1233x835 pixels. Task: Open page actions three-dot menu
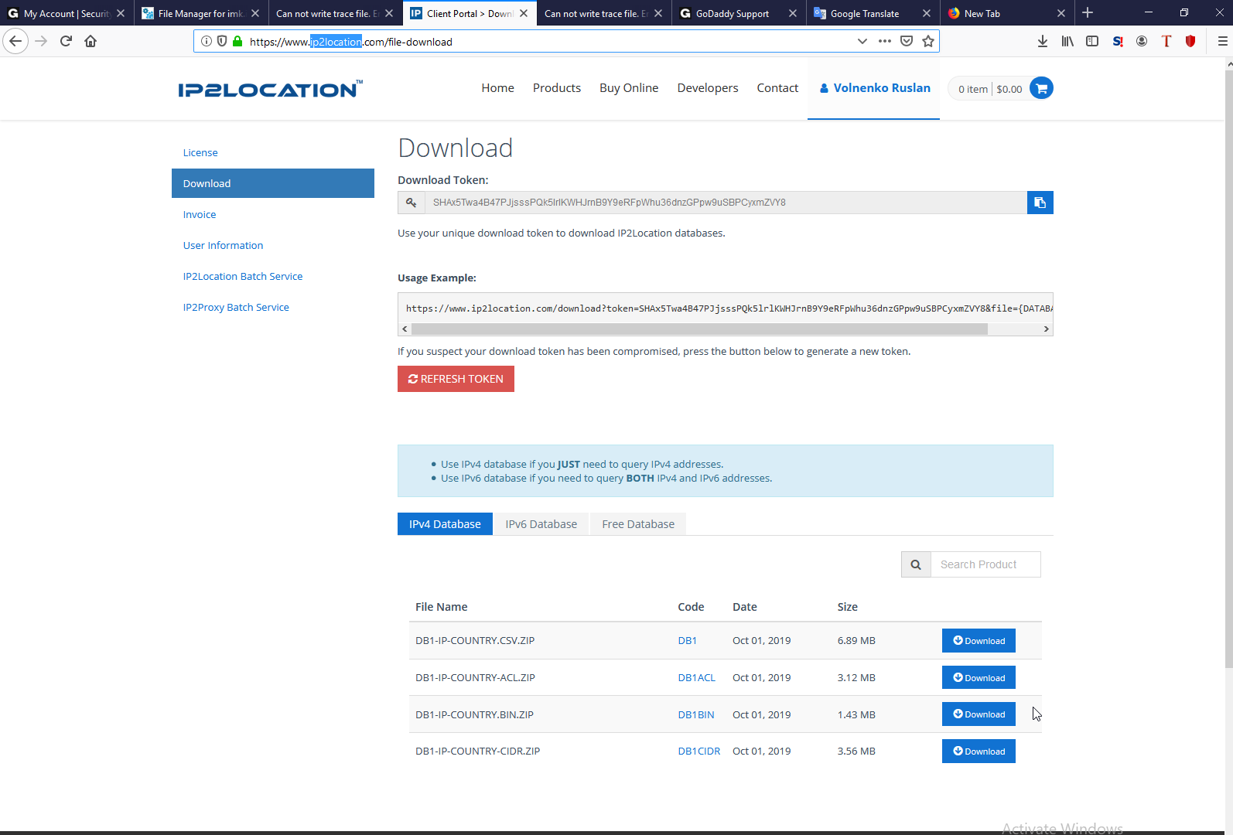(x=885, y=41)
